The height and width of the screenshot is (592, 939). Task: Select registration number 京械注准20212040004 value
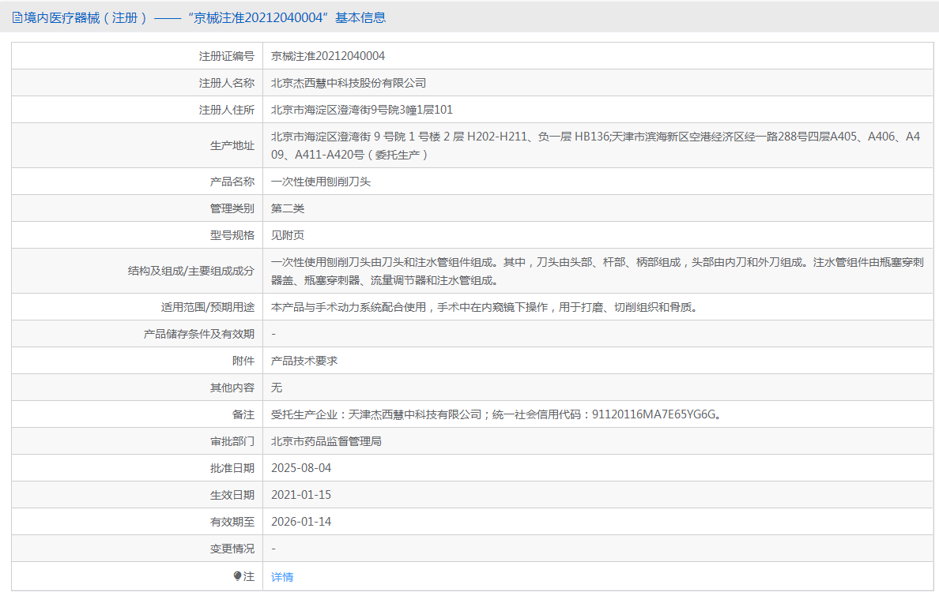click(328, 56)
